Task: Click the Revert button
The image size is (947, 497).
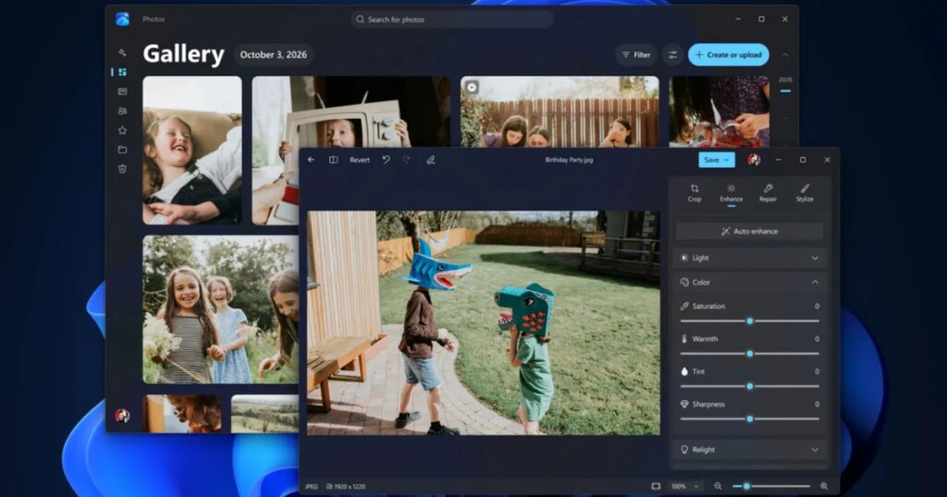Action: coord(360,160)
